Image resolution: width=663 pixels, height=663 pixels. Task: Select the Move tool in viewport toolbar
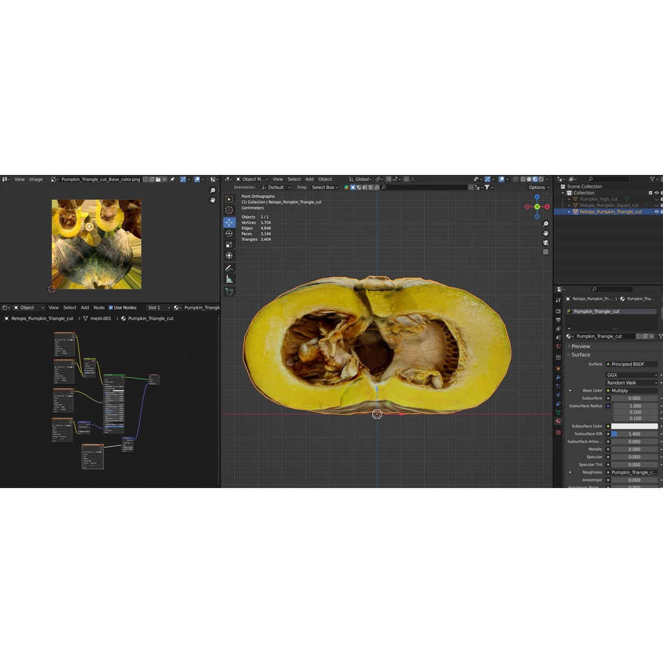click(x=229, y=222)
